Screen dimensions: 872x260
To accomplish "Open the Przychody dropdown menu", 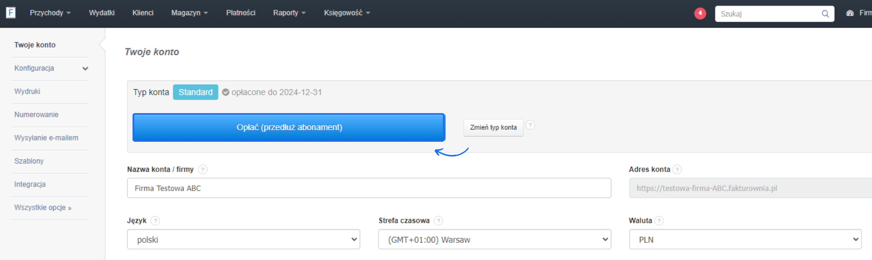I will pos(50,13).
